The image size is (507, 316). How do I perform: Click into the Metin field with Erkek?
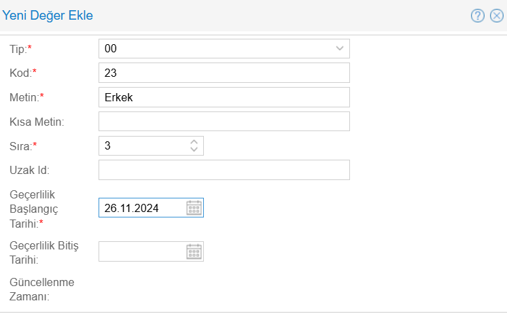[x=224, y=97]
